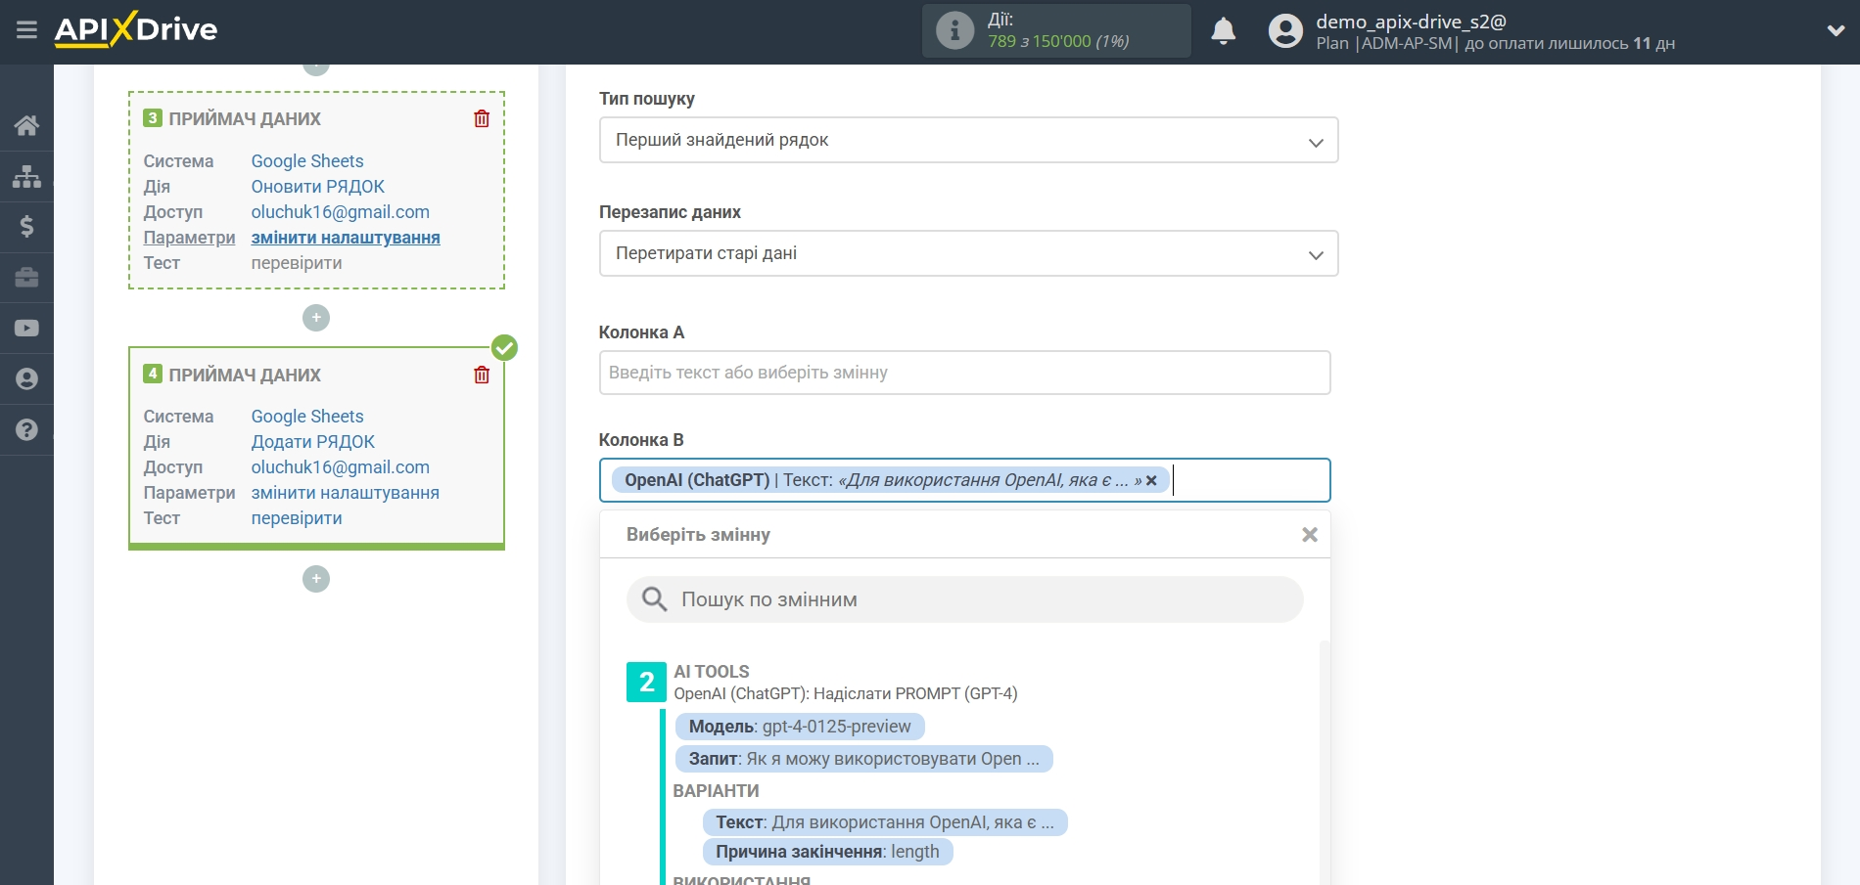Image resolution: width=1860 pixels, height=885 pixels.
Task: Click the ApiX-Drive logo
Action: click(136, 29)
